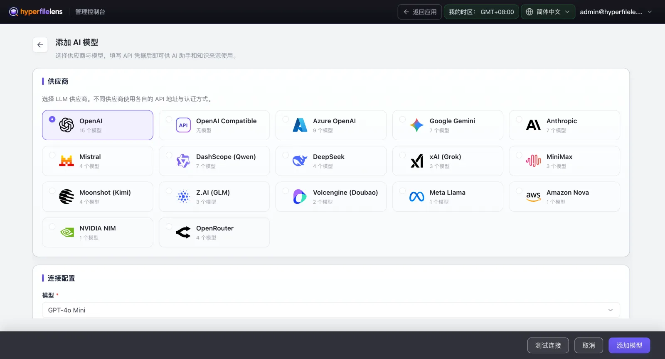Open the GPT-4o Mini model dropdown
Screen dimensions: 665x359
coord(331,310)
